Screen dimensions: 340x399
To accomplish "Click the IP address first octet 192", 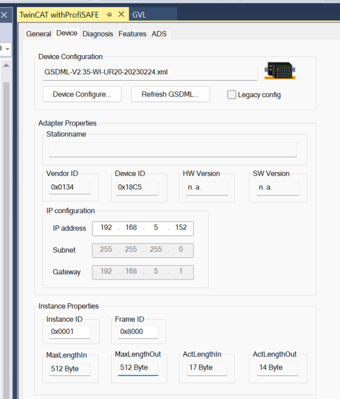I will pos(106,228).
